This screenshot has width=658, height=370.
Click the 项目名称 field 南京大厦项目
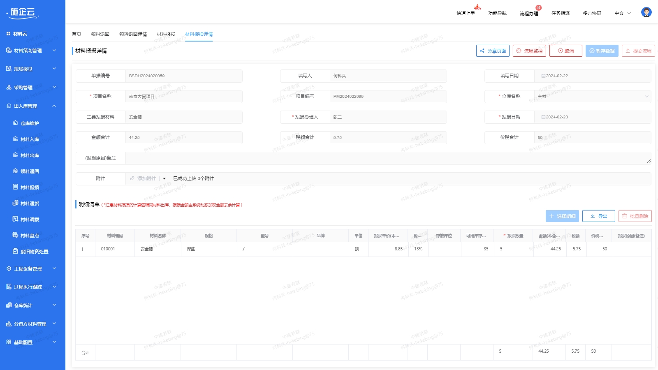[x=184, y=96]
